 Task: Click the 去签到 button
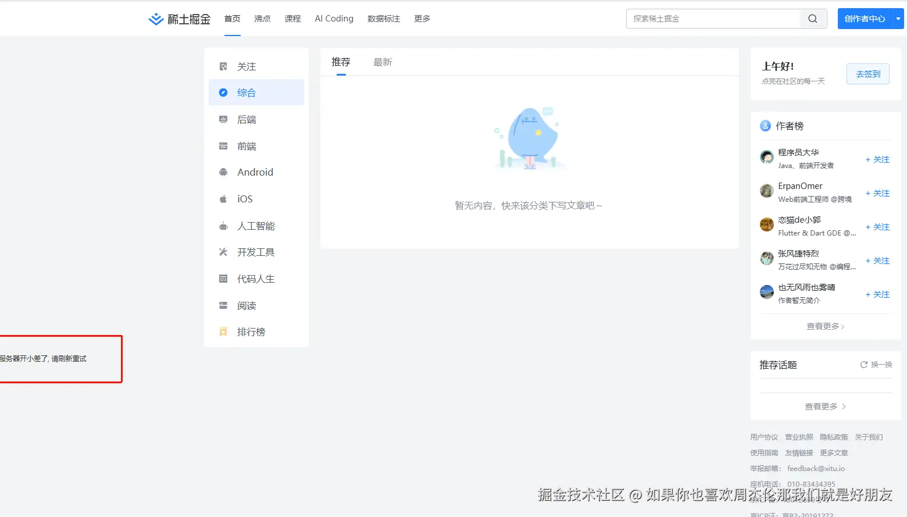pos(867,74)
